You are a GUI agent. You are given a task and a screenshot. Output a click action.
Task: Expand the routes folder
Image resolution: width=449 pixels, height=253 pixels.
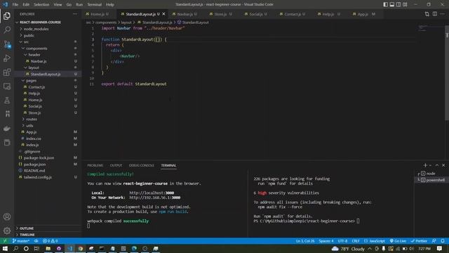(31, 119)
